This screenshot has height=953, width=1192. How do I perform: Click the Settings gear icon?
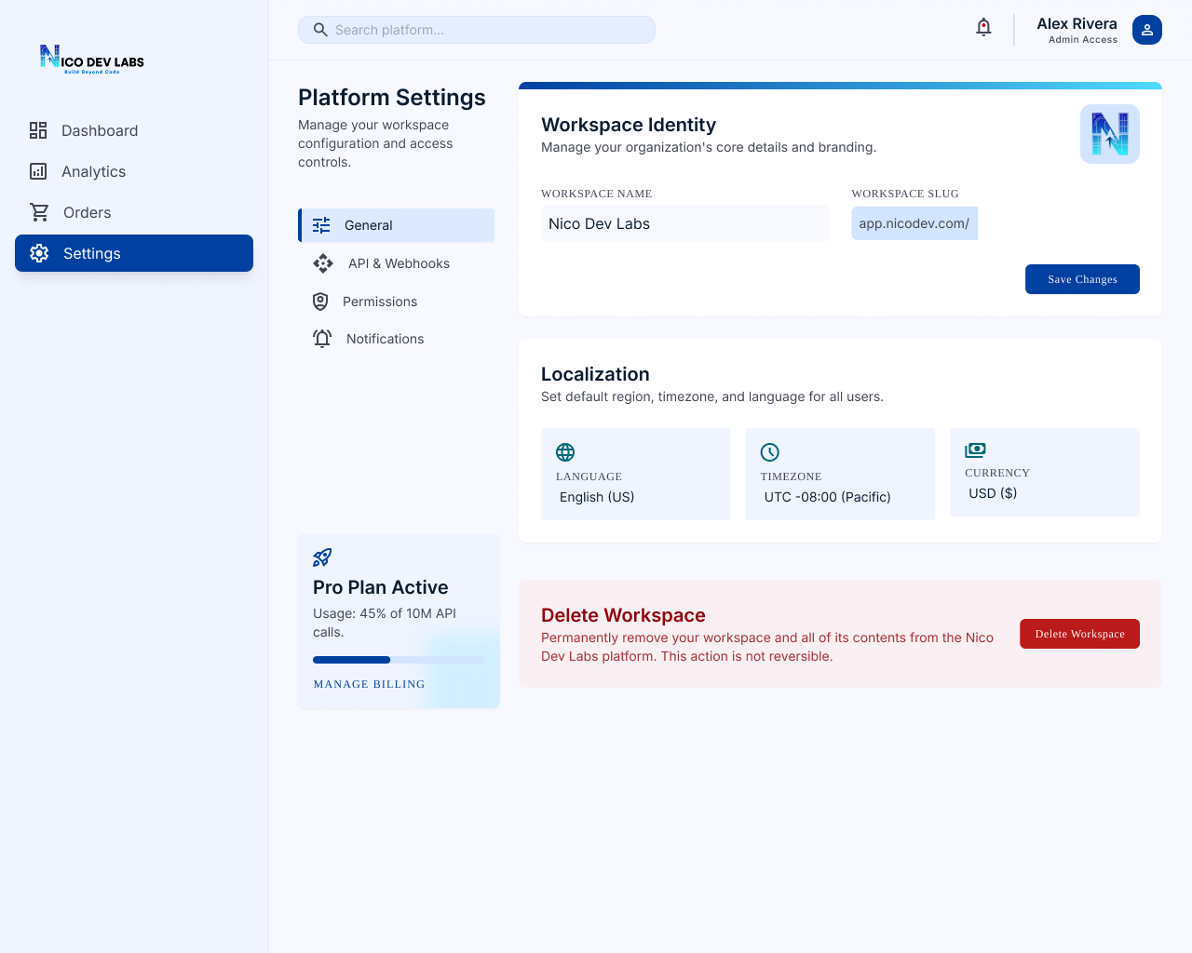(x=39, y=253)
